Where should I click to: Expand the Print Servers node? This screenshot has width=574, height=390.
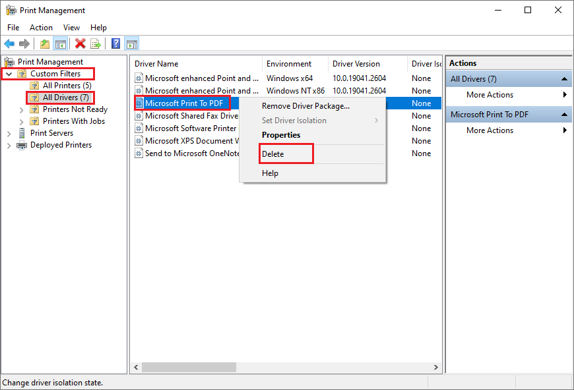[9, 134]
